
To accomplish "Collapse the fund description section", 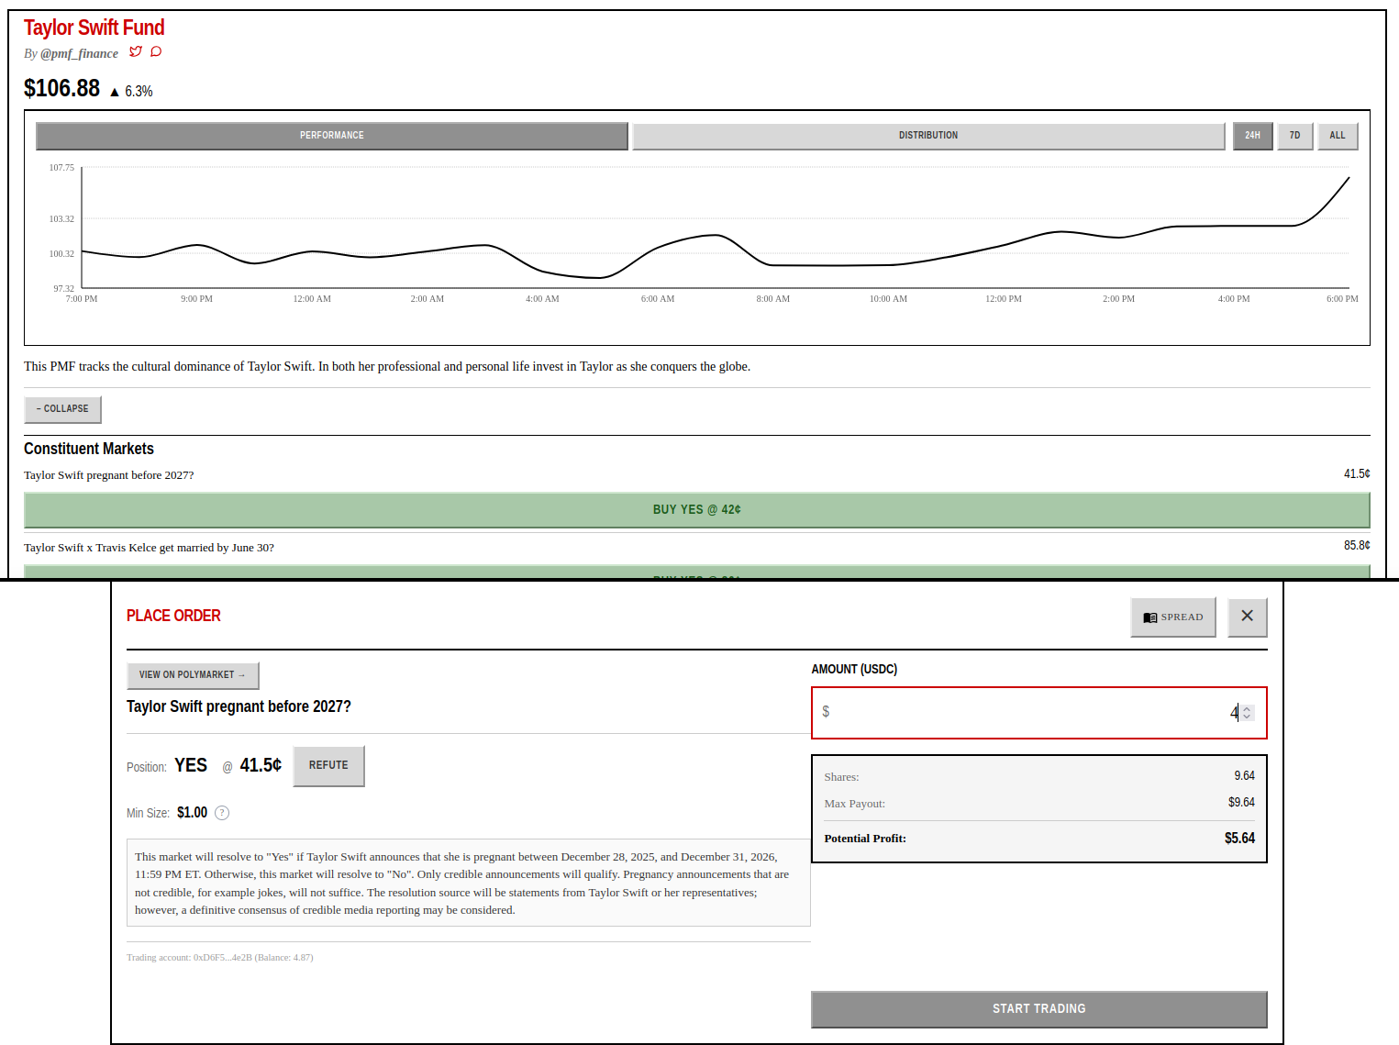I will click(x=62, y=409).
